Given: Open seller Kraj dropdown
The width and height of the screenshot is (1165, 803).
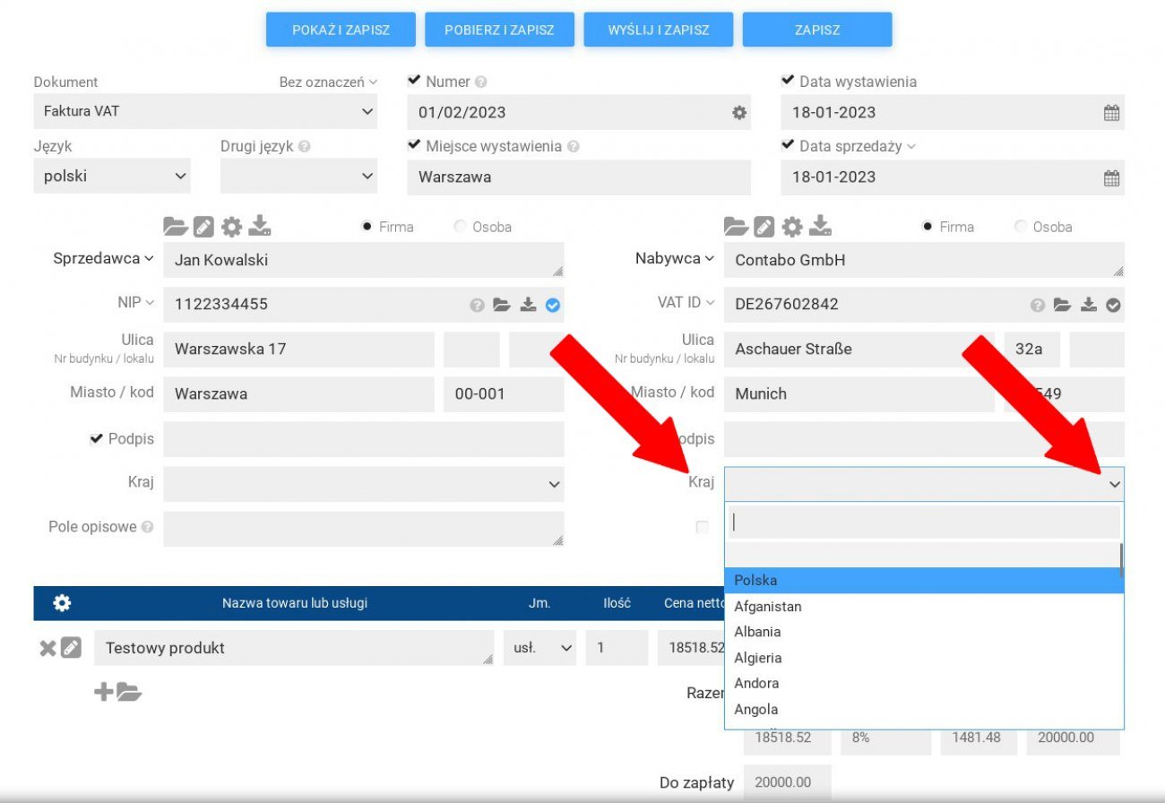Looking at the screenshot, I should pyautogui.click(x=364, y=484).
